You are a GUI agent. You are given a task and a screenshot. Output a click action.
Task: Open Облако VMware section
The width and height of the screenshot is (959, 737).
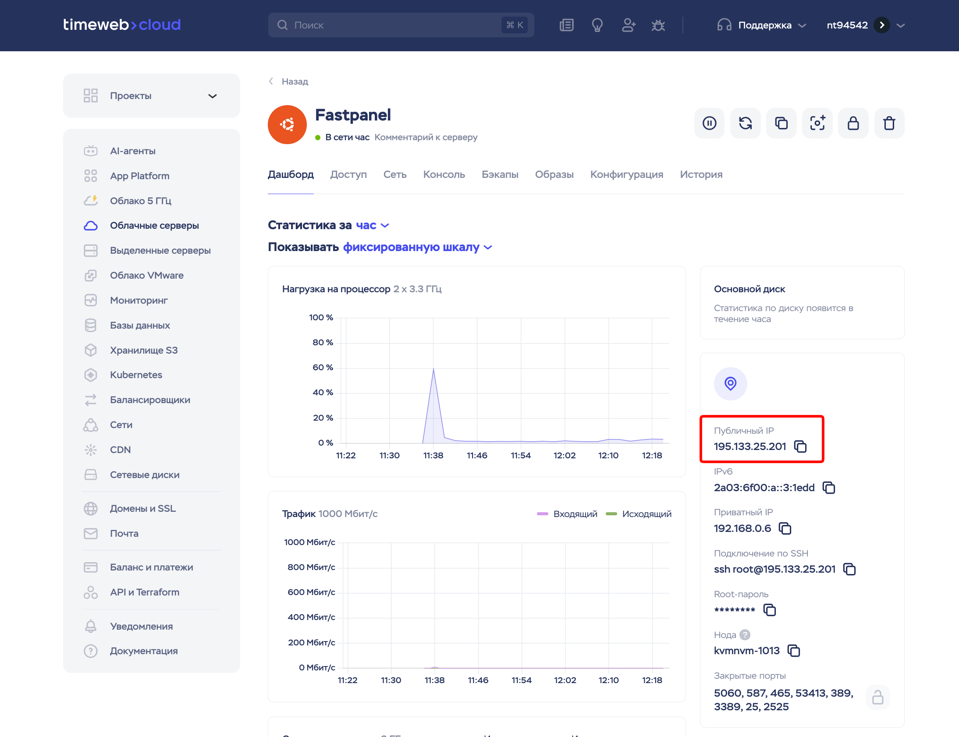(151, 276)
